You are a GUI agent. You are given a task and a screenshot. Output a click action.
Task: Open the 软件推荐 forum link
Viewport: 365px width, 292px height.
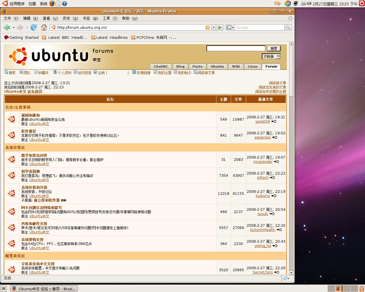(29, 131)
